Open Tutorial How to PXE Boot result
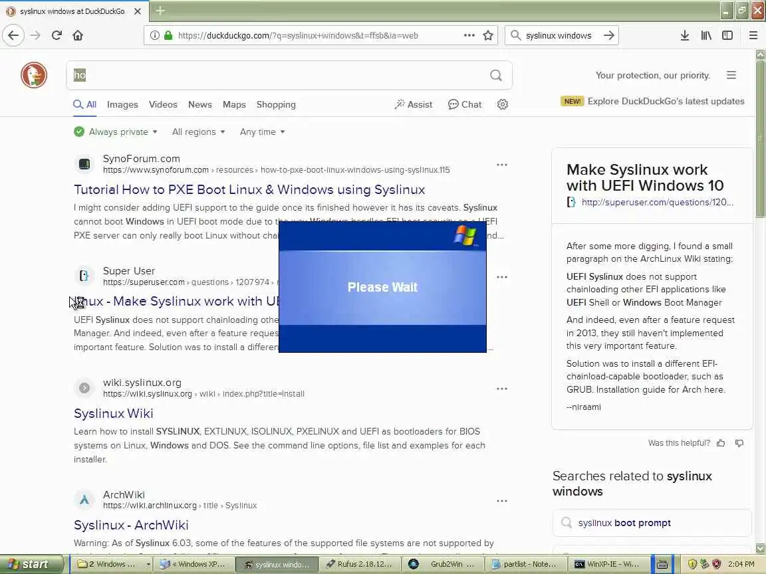Image resolution: width=766 pixels, height=574 pixels. tap(249, 189)
